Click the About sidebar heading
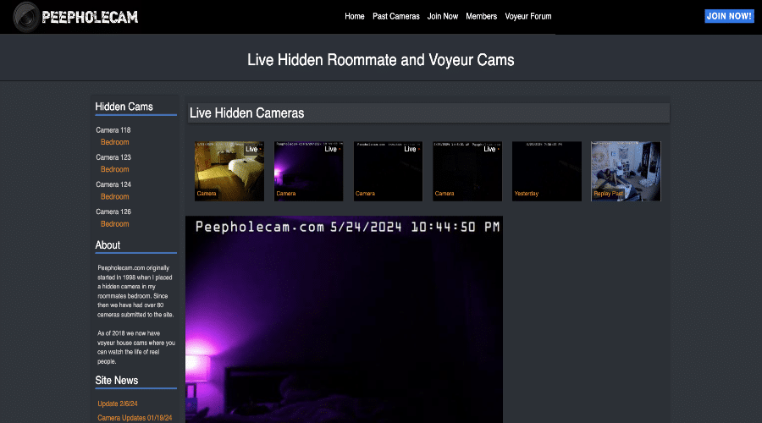Image resolution: width=762 pixels, height=423 pixels. tap(108, 245)
